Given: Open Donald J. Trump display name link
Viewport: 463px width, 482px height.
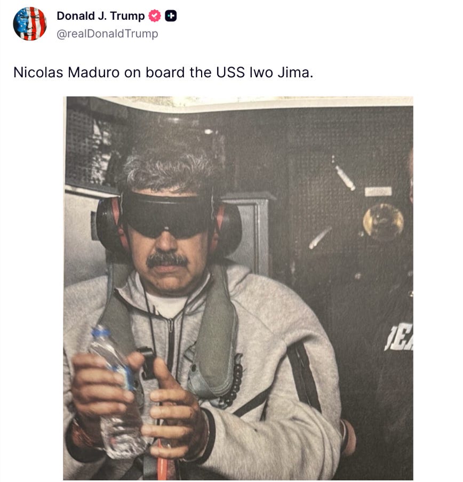Looking at the screenshot, I should click(100, 15).
